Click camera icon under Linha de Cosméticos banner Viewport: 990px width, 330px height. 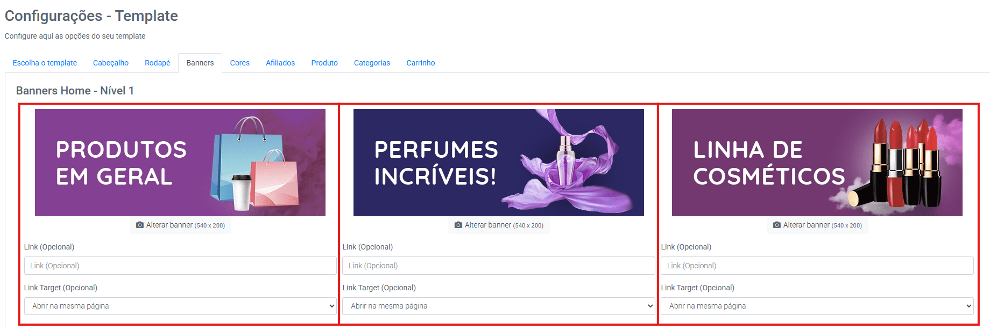tap(777, 225)
